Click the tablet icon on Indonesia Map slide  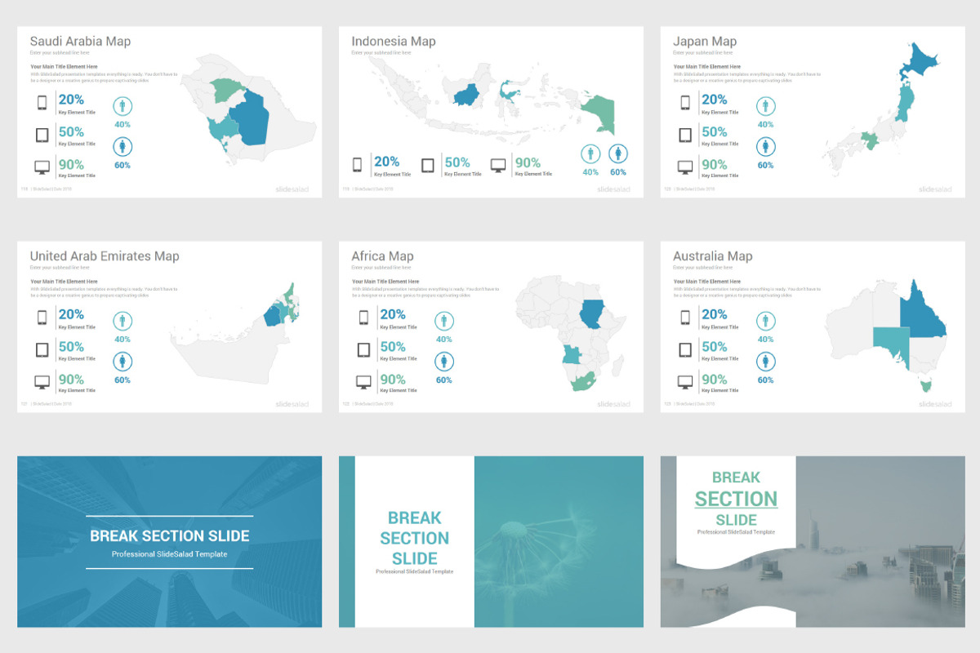(x=428, y=166)
